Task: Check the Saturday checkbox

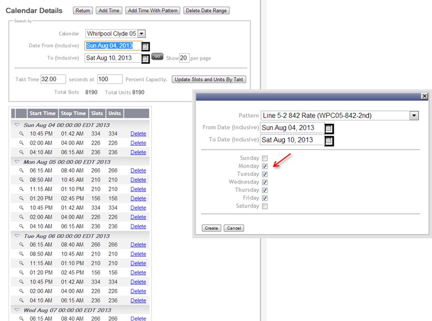Action: [x=265, y=206]
